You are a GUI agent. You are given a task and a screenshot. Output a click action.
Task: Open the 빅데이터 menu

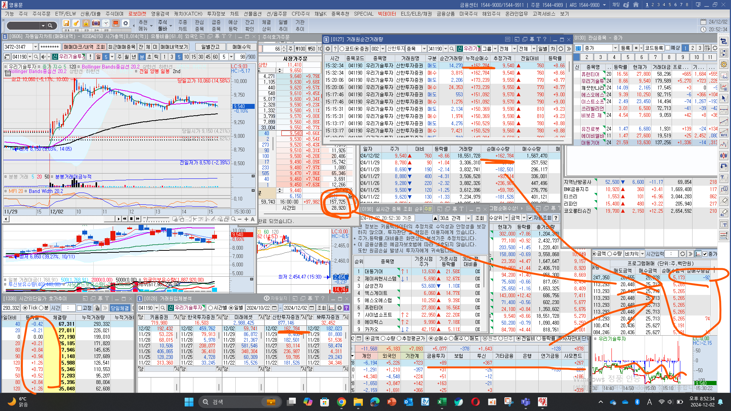click(x=387, y=14)
